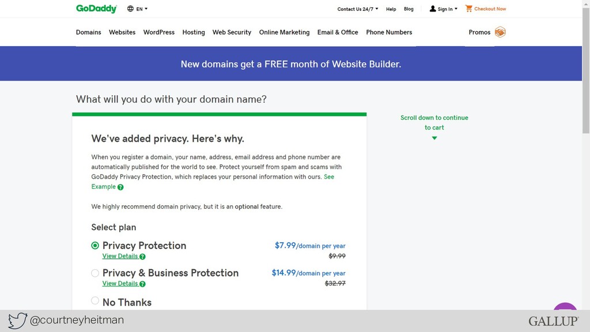The height and width of the screenshot is (332, 590).
Task: Open the Web Security menu
Action: (x=232, y=32)
